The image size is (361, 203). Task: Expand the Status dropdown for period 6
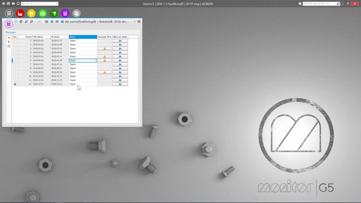coord(95,60)
